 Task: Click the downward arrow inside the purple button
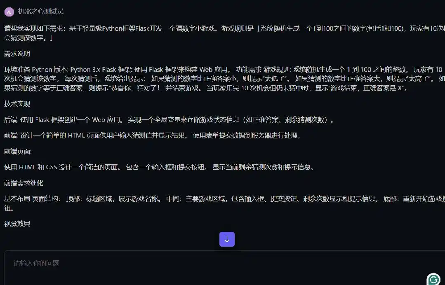click(227, 239)
